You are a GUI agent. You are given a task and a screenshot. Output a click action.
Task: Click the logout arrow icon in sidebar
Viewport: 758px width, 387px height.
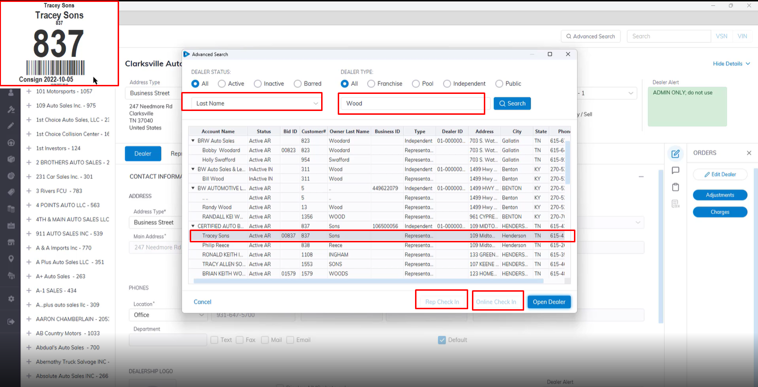(x=11, y=322)
